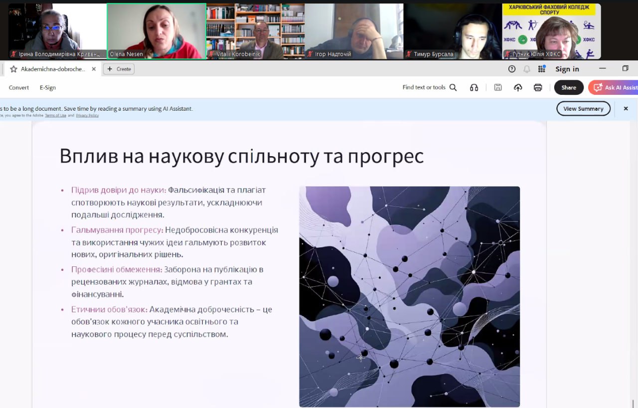638x408 pixels.
Task: Print the document with the printer icon
Action: pyautogui.click(x=538, y=87)
